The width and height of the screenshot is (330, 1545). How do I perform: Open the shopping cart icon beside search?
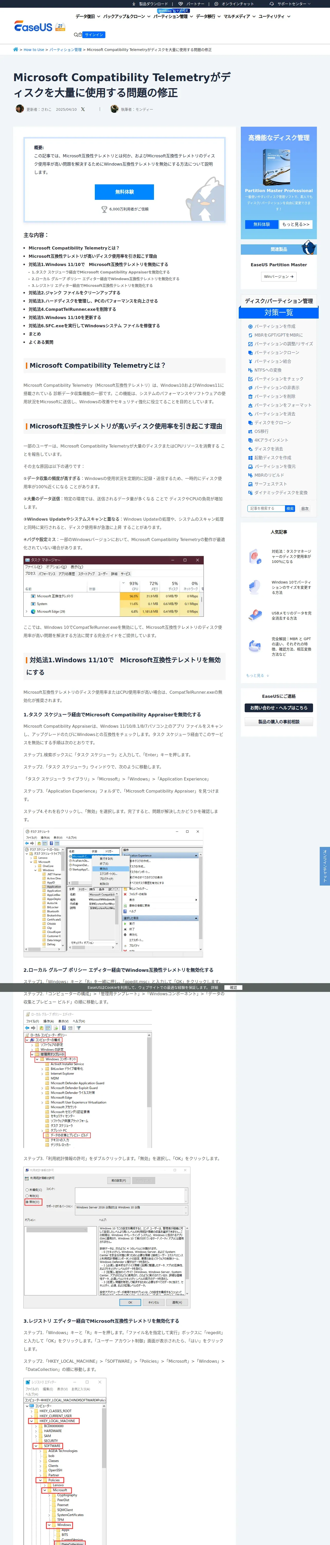coord(80,35)
